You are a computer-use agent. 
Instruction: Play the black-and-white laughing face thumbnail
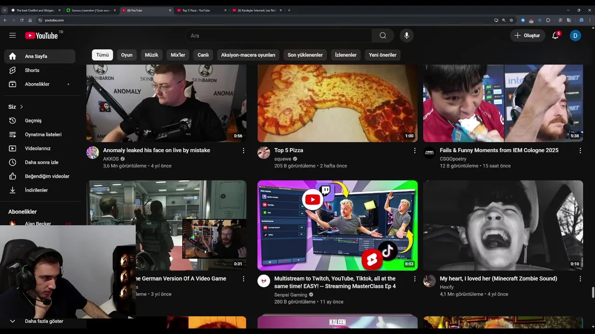point(503,225)
